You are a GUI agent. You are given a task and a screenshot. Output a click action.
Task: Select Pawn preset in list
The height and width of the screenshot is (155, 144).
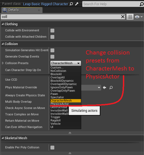(x=66, y=94)
